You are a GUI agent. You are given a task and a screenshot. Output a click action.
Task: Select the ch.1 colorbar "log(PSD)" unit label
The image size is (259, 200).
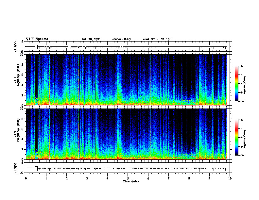pos(245,85)
